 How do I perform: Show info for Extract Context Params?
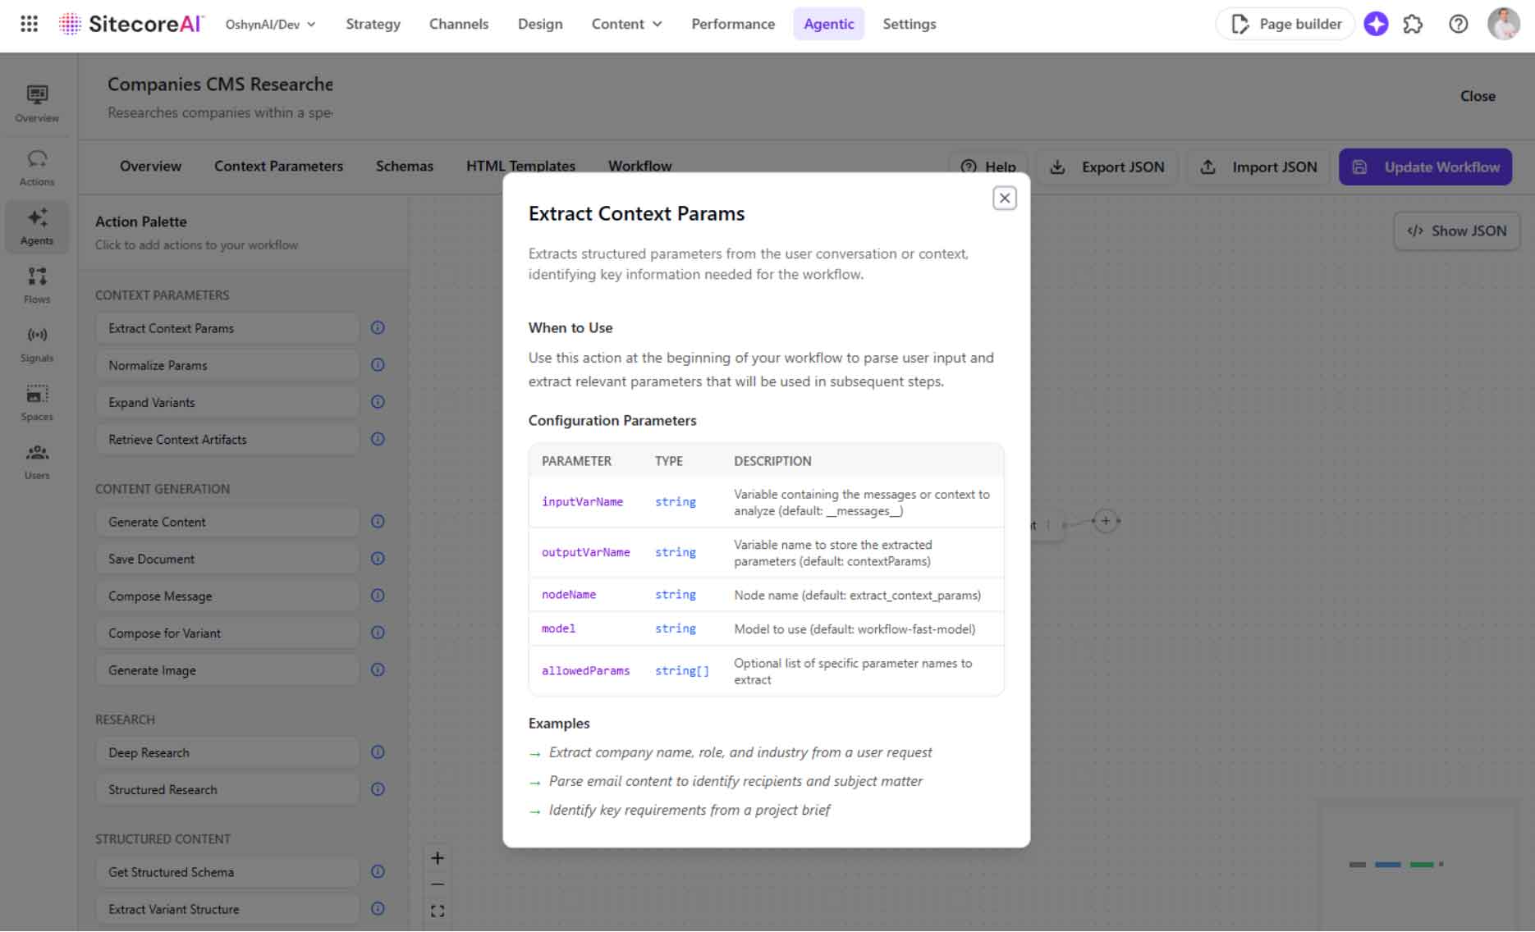pos(378,327)
